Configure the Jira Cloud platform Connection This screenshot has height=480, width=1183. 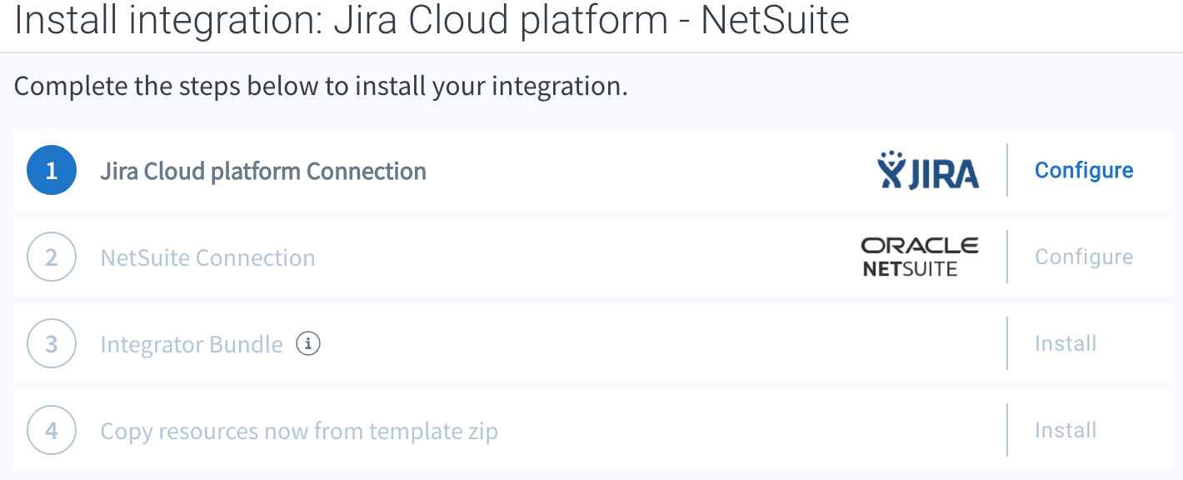(1084, 170)
